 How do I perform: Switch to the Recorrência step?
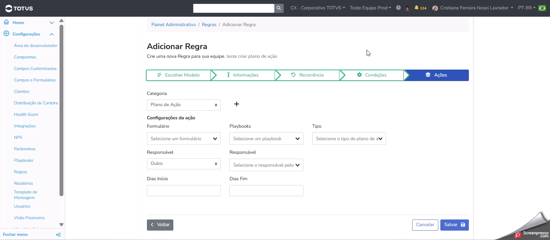(307, 75)
